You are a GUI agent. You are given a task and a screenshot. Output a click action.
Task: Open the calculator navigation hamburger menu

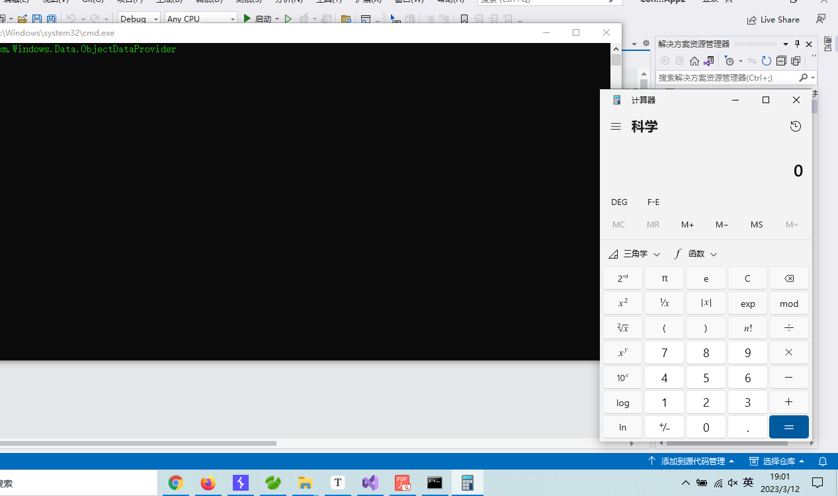(x=616, y=126)
